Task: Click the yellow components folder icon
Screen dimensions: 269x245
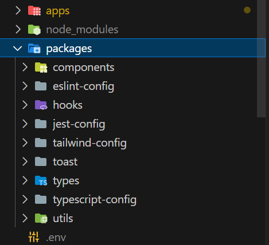Action: (41, 68)
